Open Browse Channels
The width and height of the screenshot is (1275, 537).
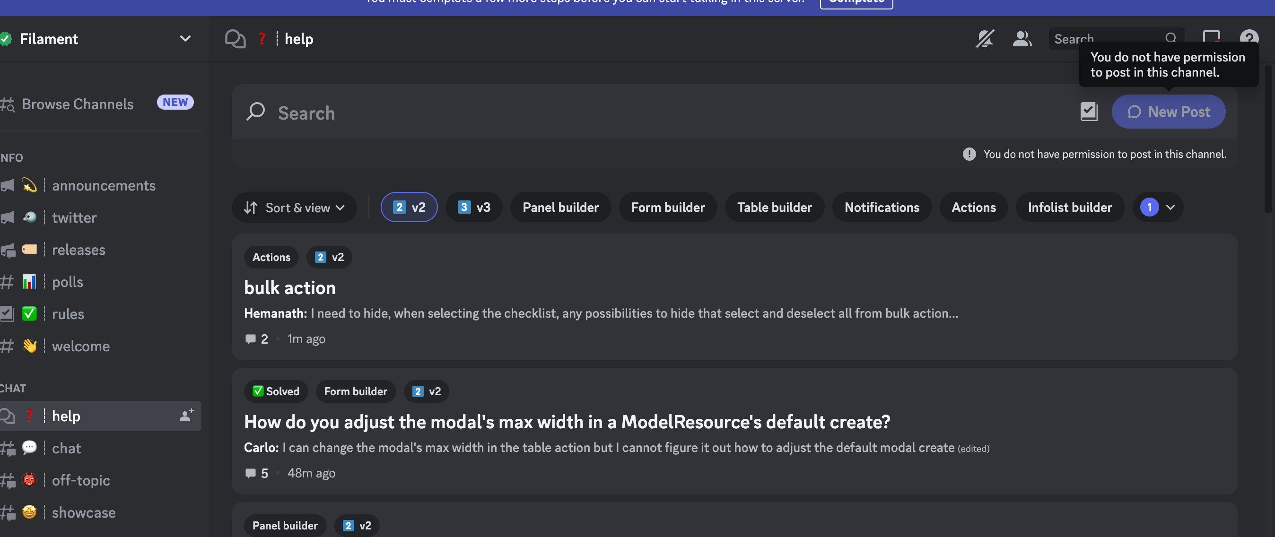click(78, 104)
